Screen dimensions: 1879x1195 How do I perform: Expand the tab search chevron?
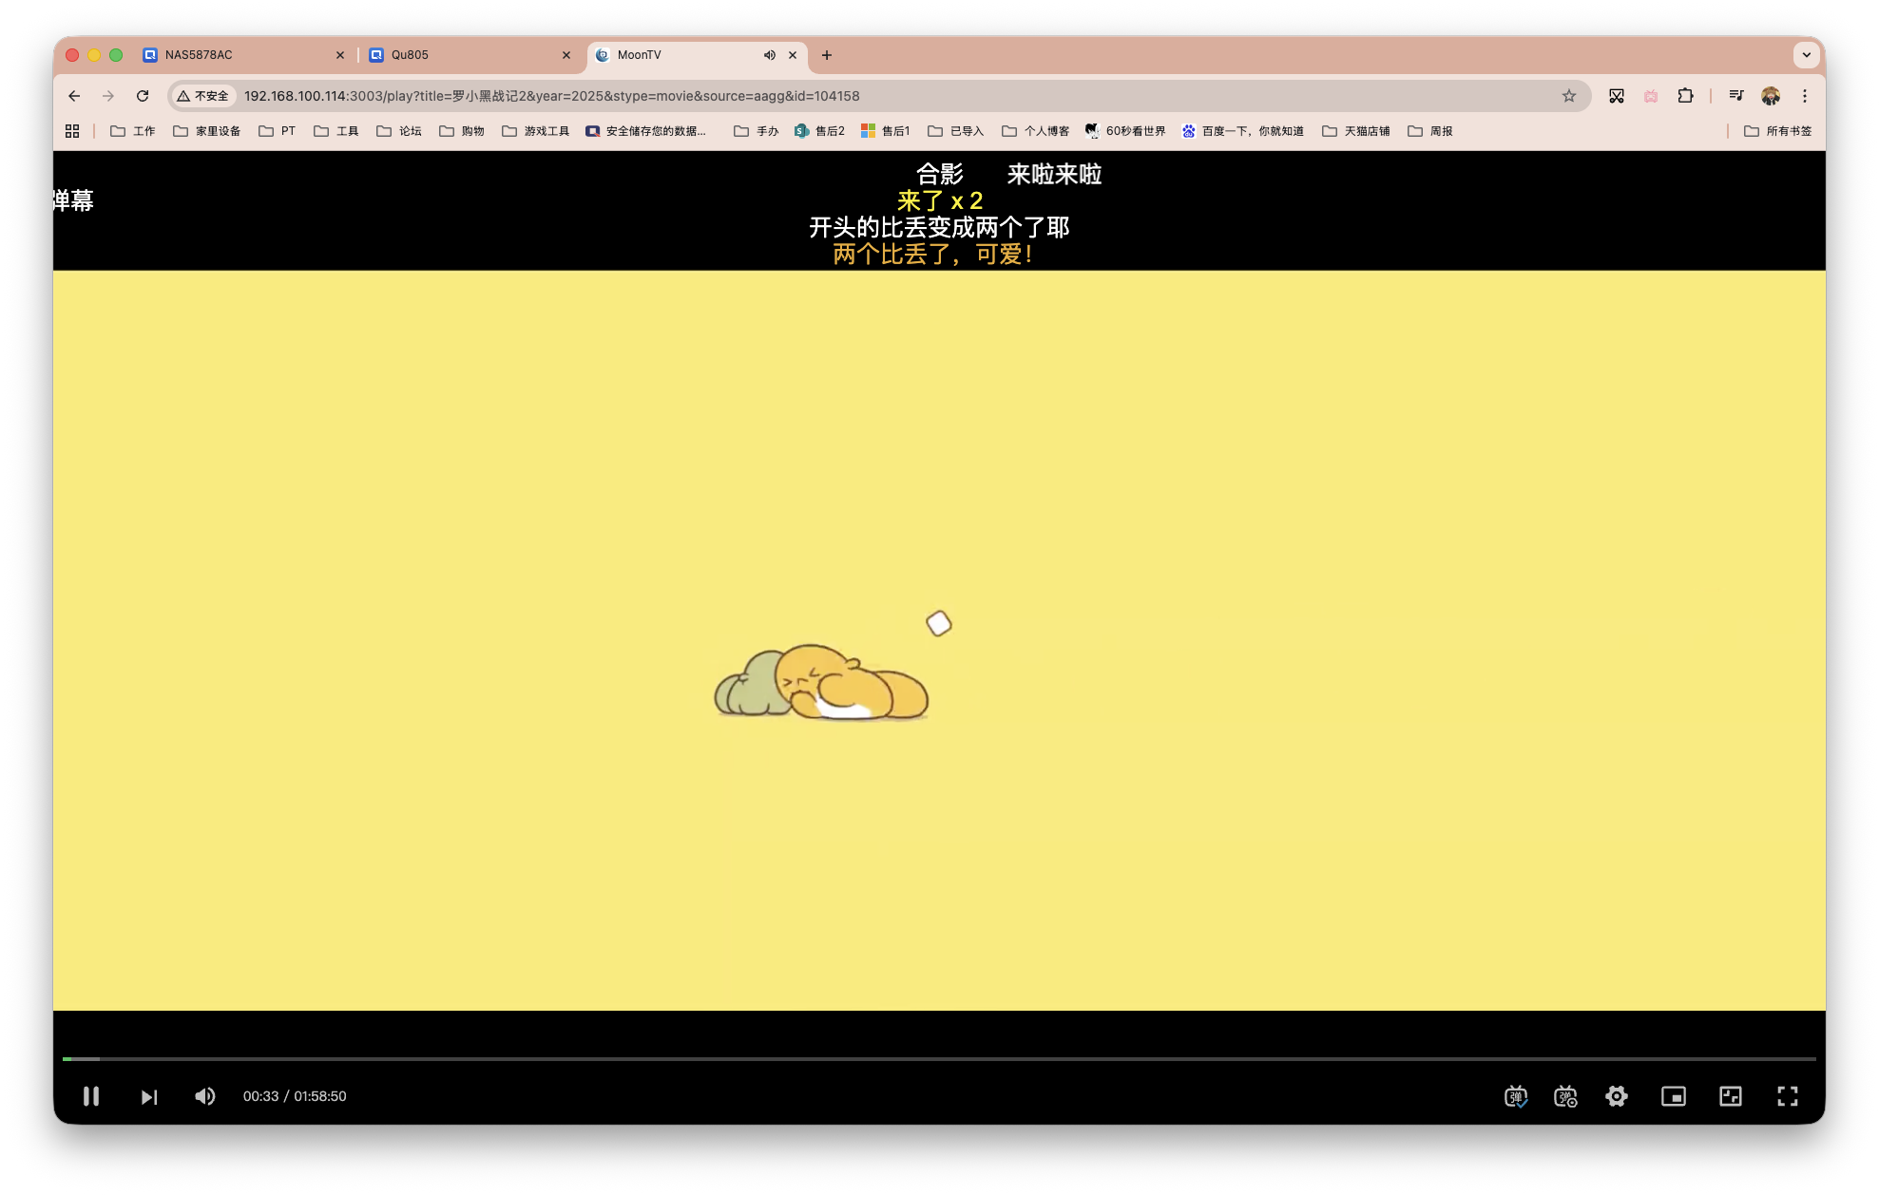pyautogui.click(x=1806, y=55)
